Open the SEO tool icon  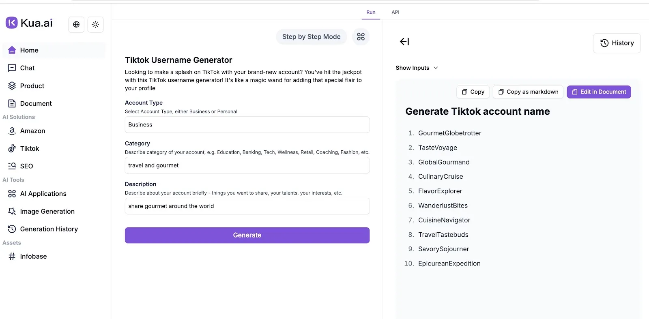[12, 166]
